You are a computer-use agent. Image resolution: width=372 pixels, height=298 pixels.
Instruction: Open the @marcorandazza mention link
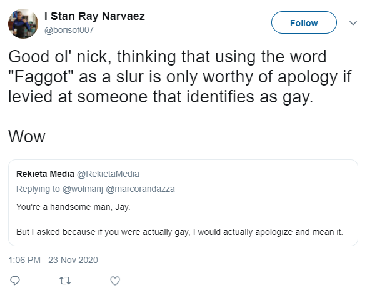140,189
